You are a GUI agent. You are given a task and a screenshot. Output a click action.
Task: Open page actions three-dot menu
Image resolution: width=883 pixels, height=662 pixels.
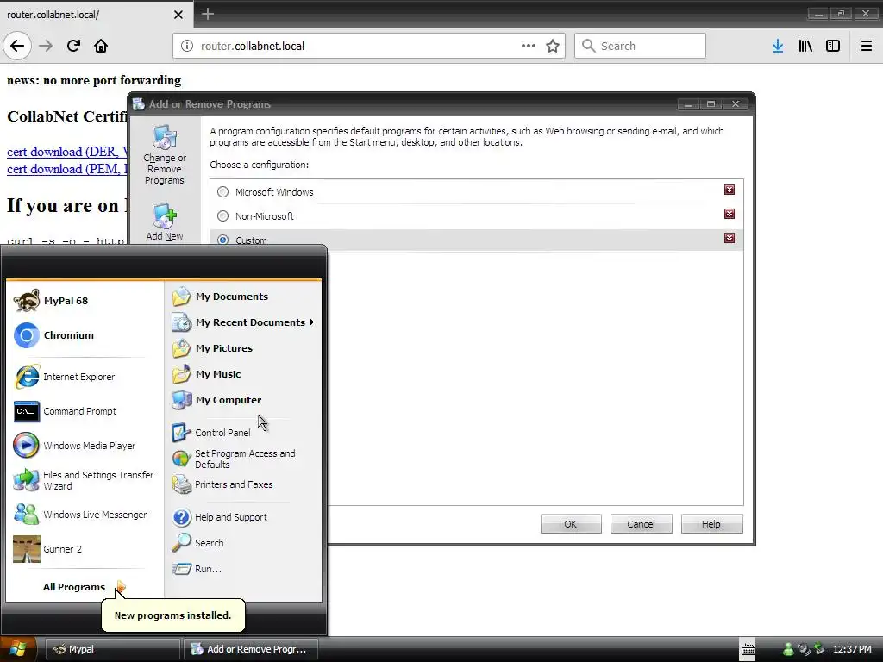[x=529, y=46]
